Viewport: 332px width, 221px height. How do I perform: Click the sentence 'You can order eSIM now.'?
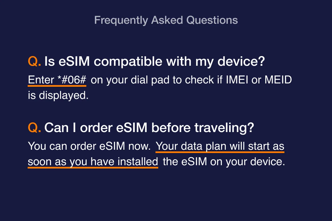click(x=89, y=146)
